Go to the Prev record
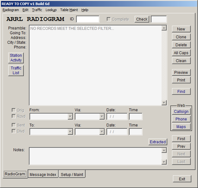 coord(181,146)
